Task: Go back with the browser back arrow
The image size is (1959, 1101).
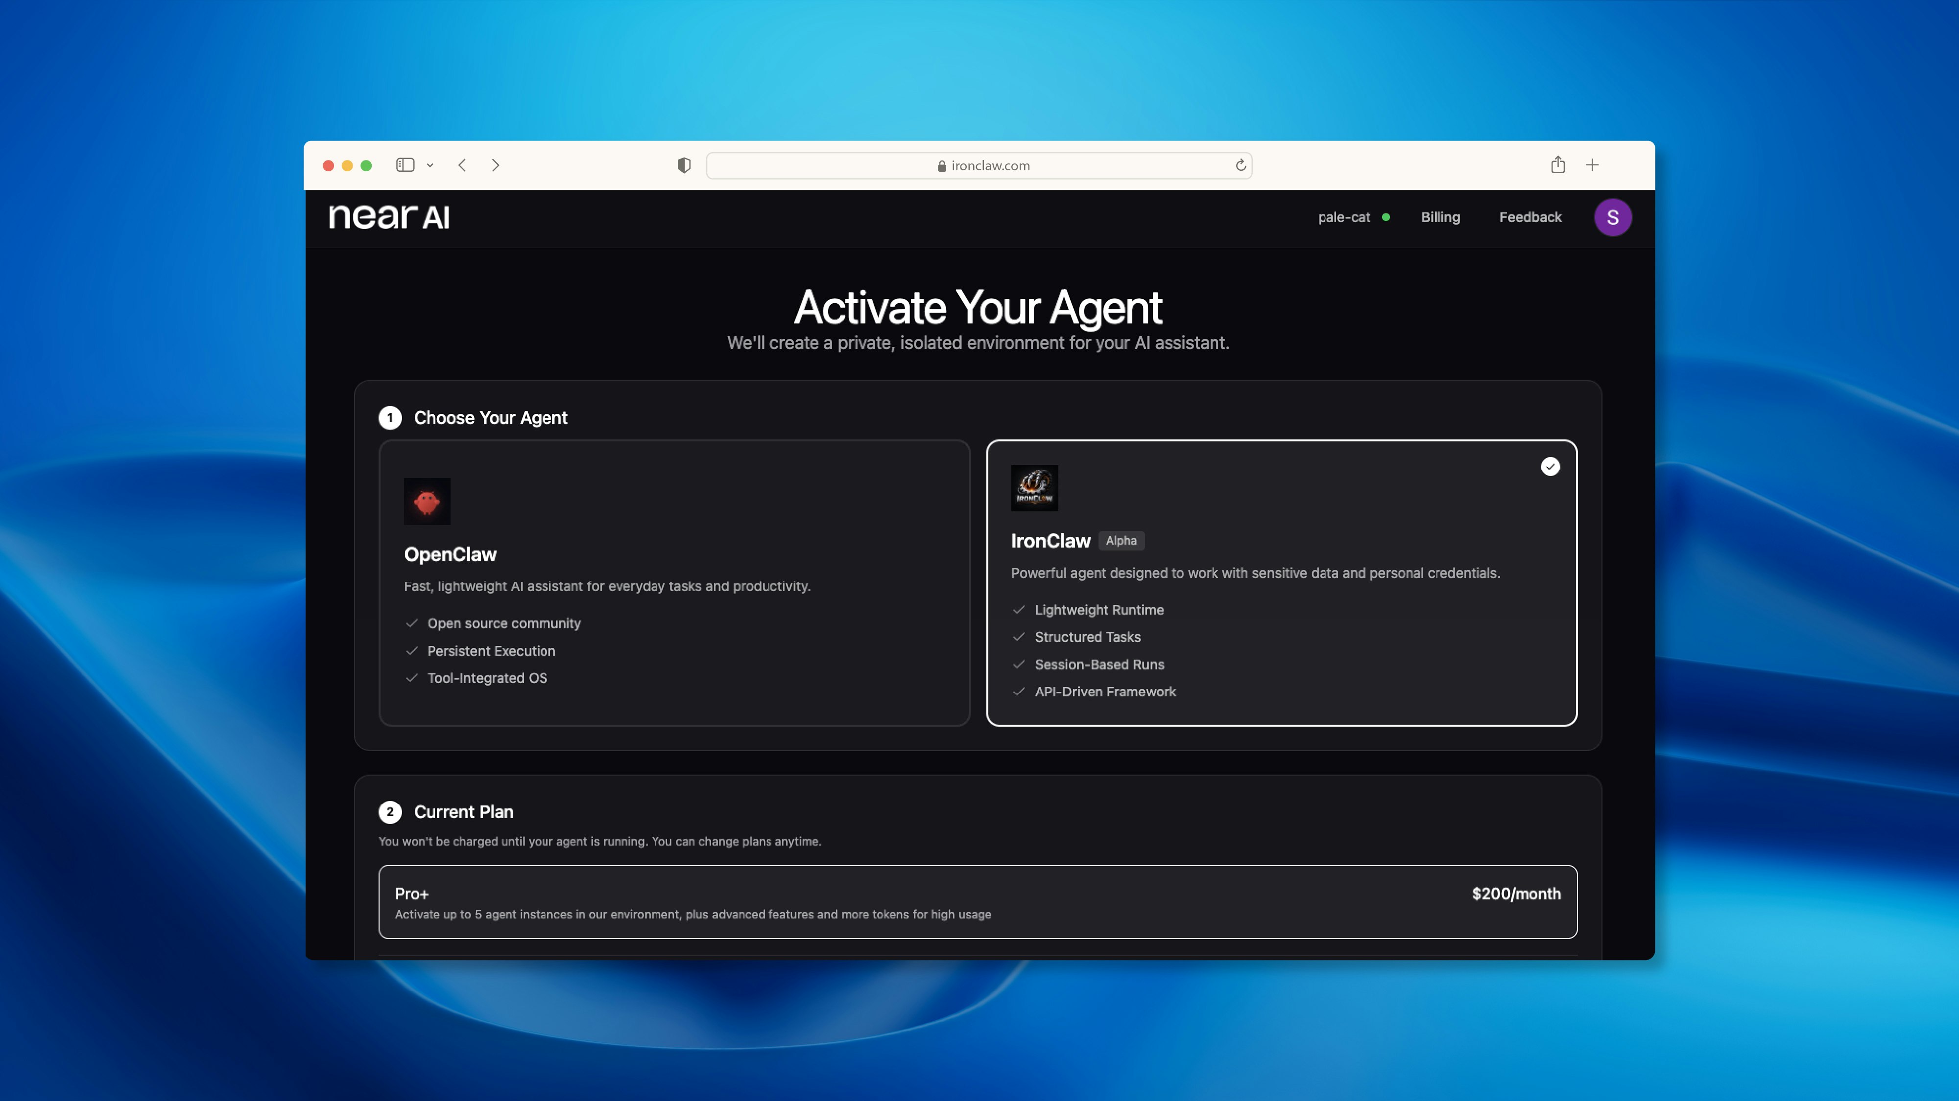Action: click(462, 165)
